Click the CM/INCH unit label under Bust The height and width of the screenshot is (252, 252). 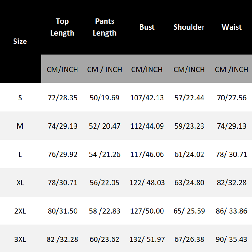[147, 69]
